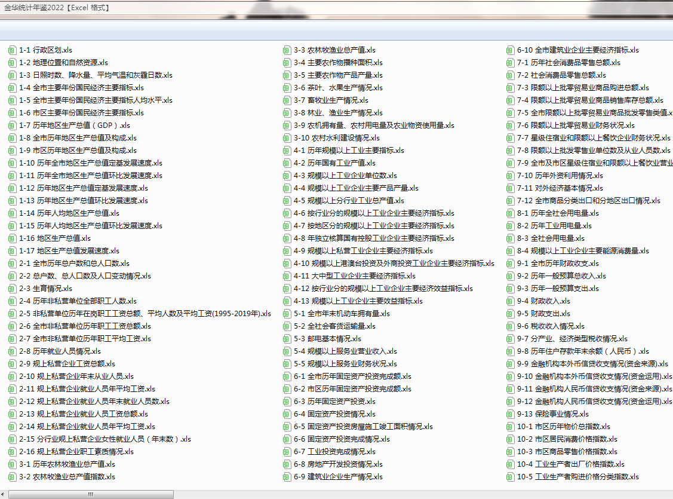This screenshot has width=673, height=499.
Task: Select file 5-2 全社会客货运输量.xls
Action: (x=334, y=326)
